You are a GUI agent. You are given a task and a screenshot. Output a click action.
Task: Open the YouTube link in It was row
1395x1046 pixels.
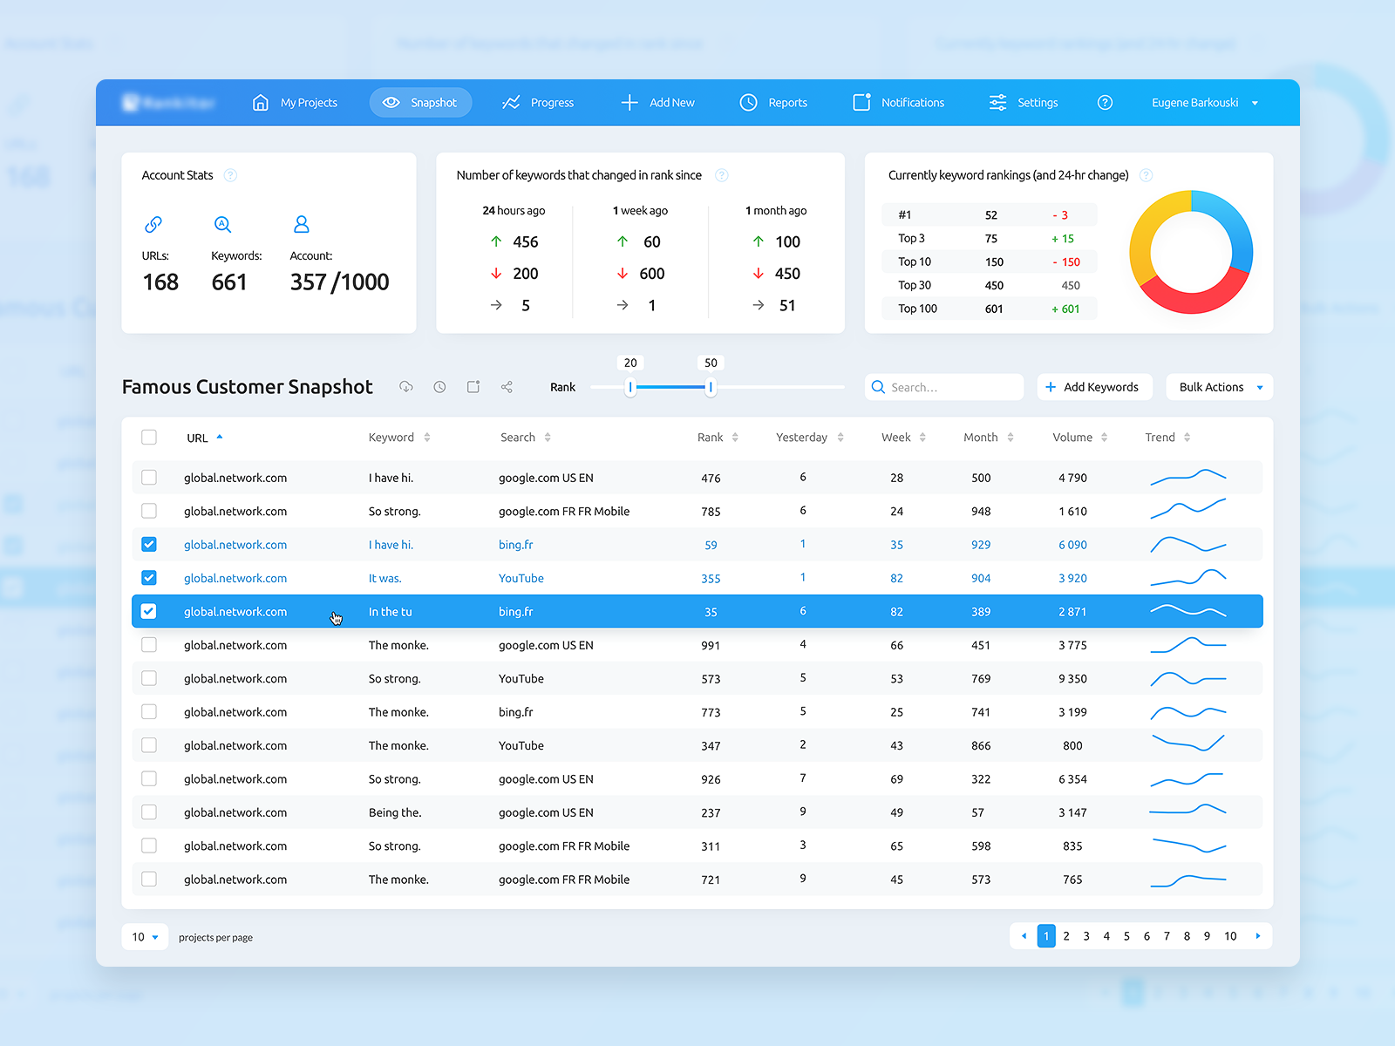[521, 578]
